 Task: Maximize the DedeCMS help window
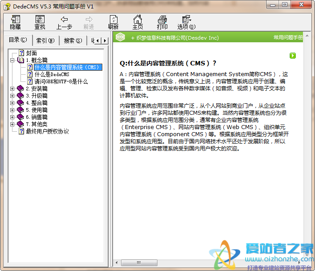[x=285, y=5]
